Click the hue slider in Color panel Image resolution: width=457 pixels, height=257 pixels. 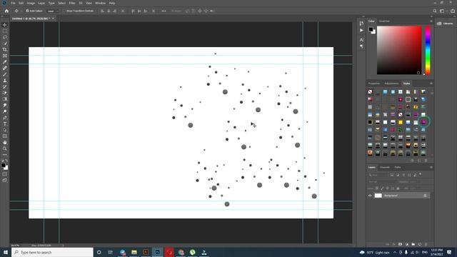(x=428, y=50)
